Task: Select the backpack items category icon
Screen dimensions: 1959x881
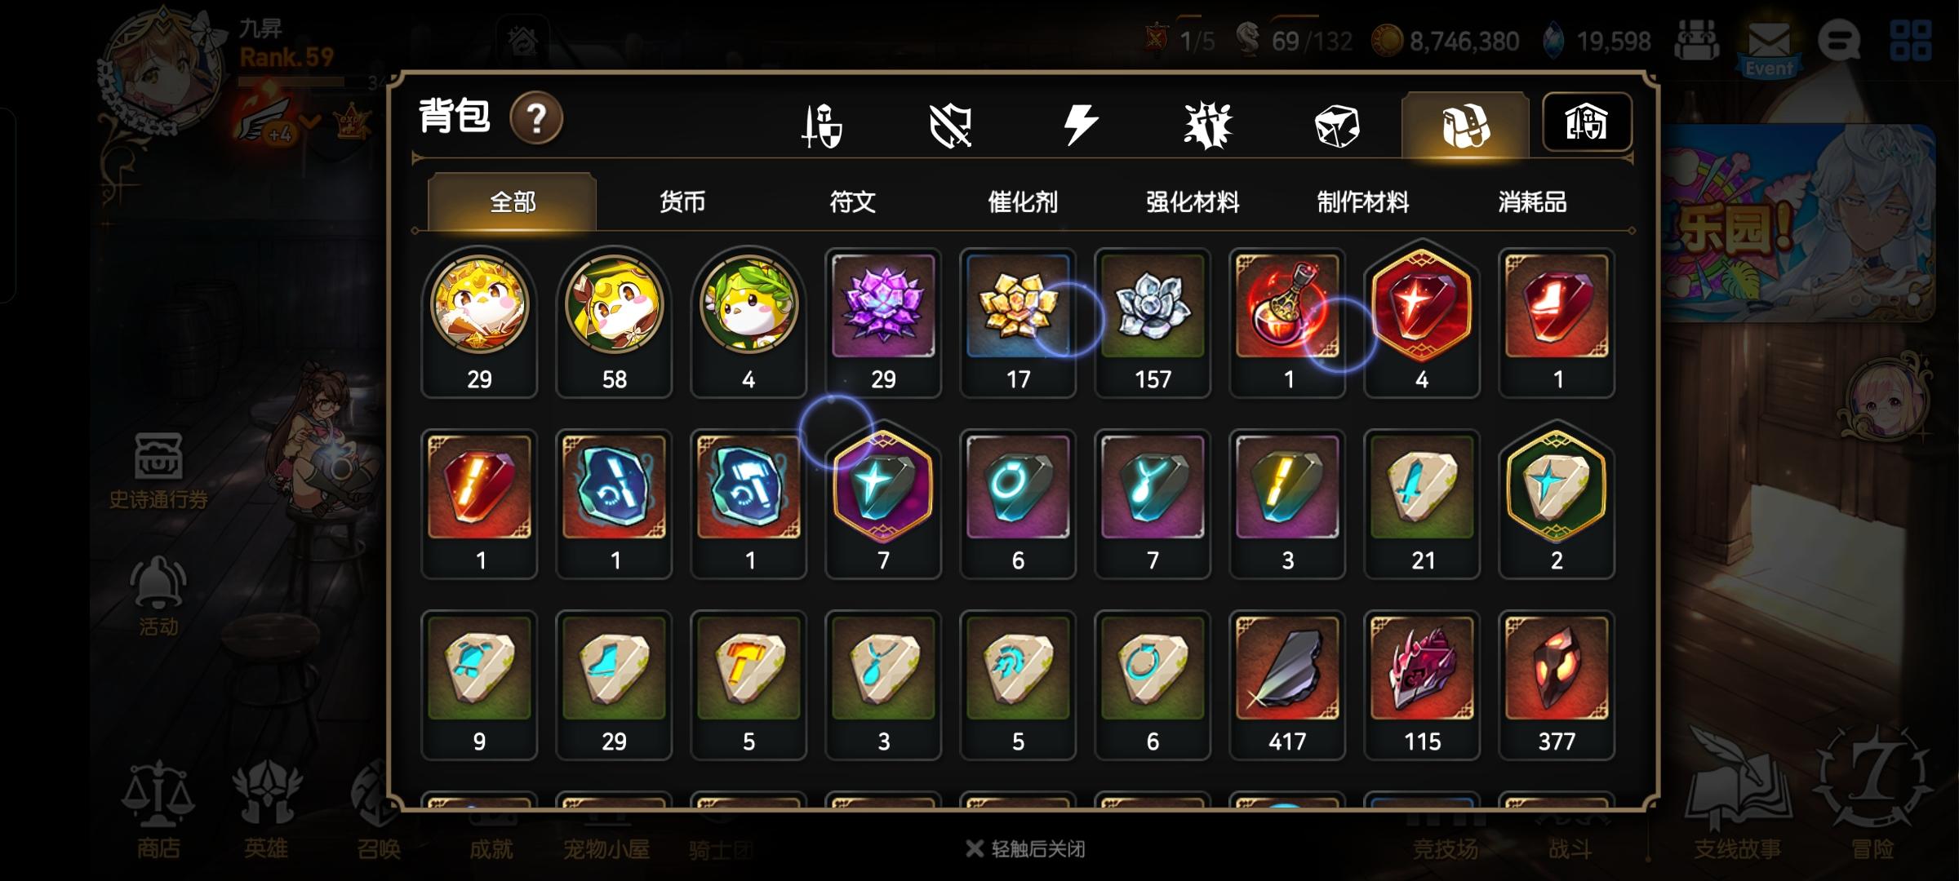Action: pos(1465,126)
